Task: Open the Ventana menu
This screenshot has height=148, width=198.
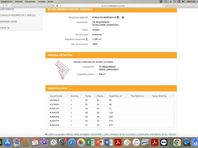Action: click(41, 2)
